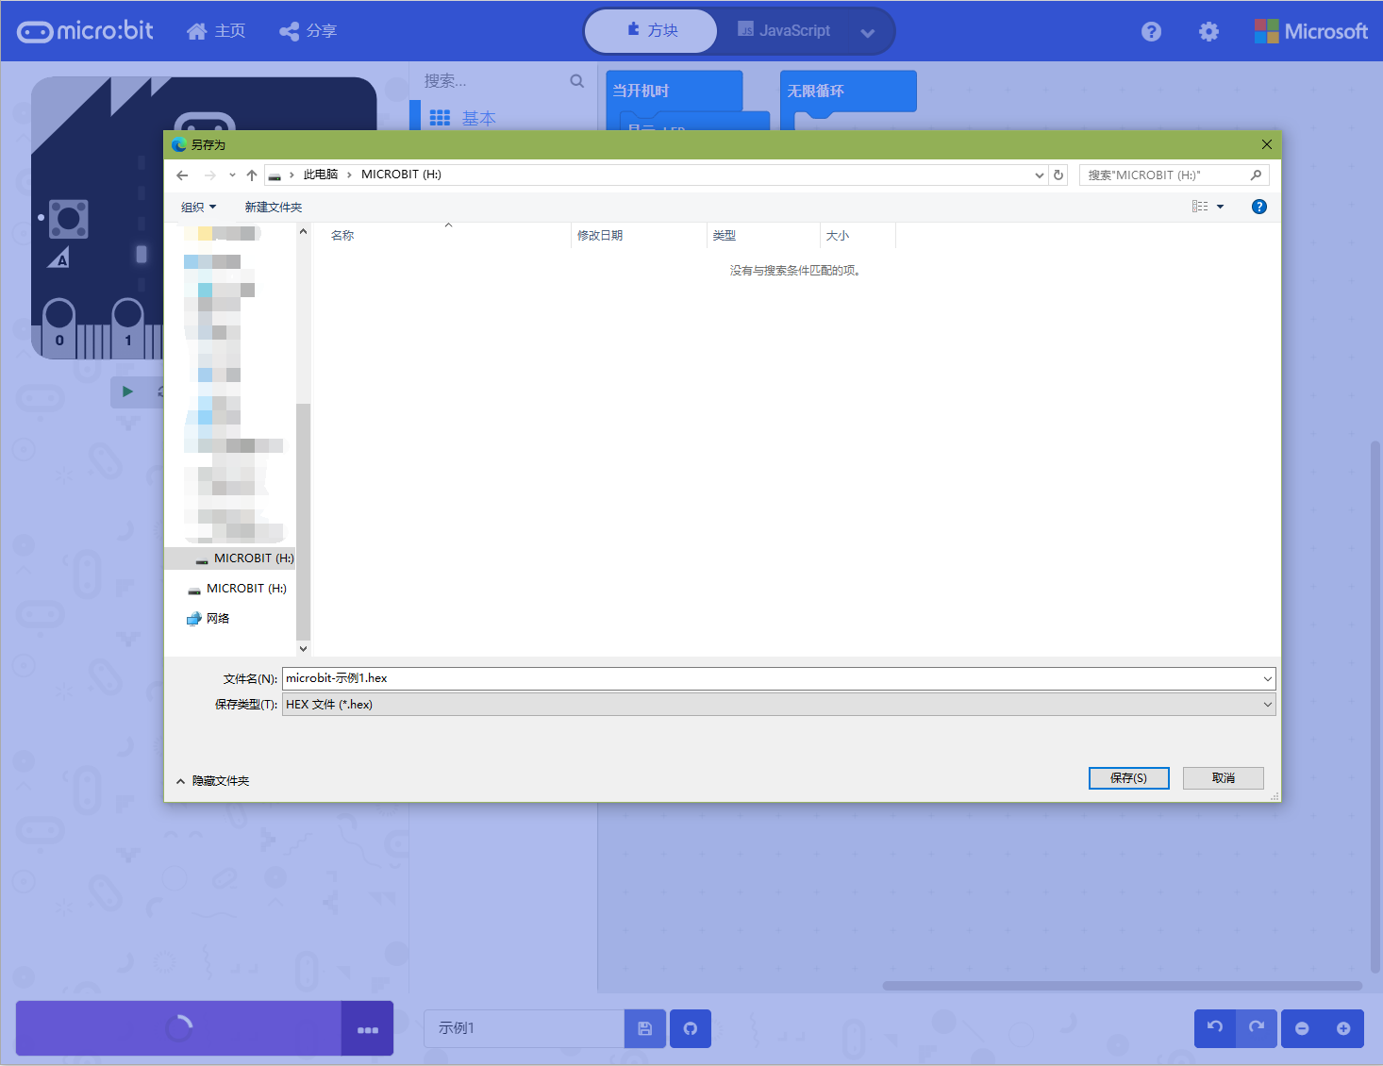Undo the last editor action
Screen dimensions: 1383x1066
[x=1215, y=1028]
